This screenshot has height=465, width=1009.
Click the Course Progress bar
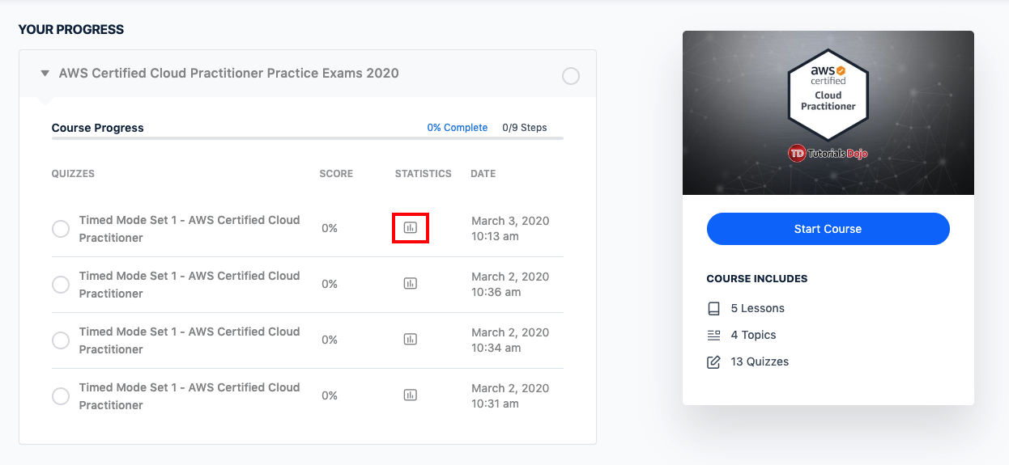307,139
